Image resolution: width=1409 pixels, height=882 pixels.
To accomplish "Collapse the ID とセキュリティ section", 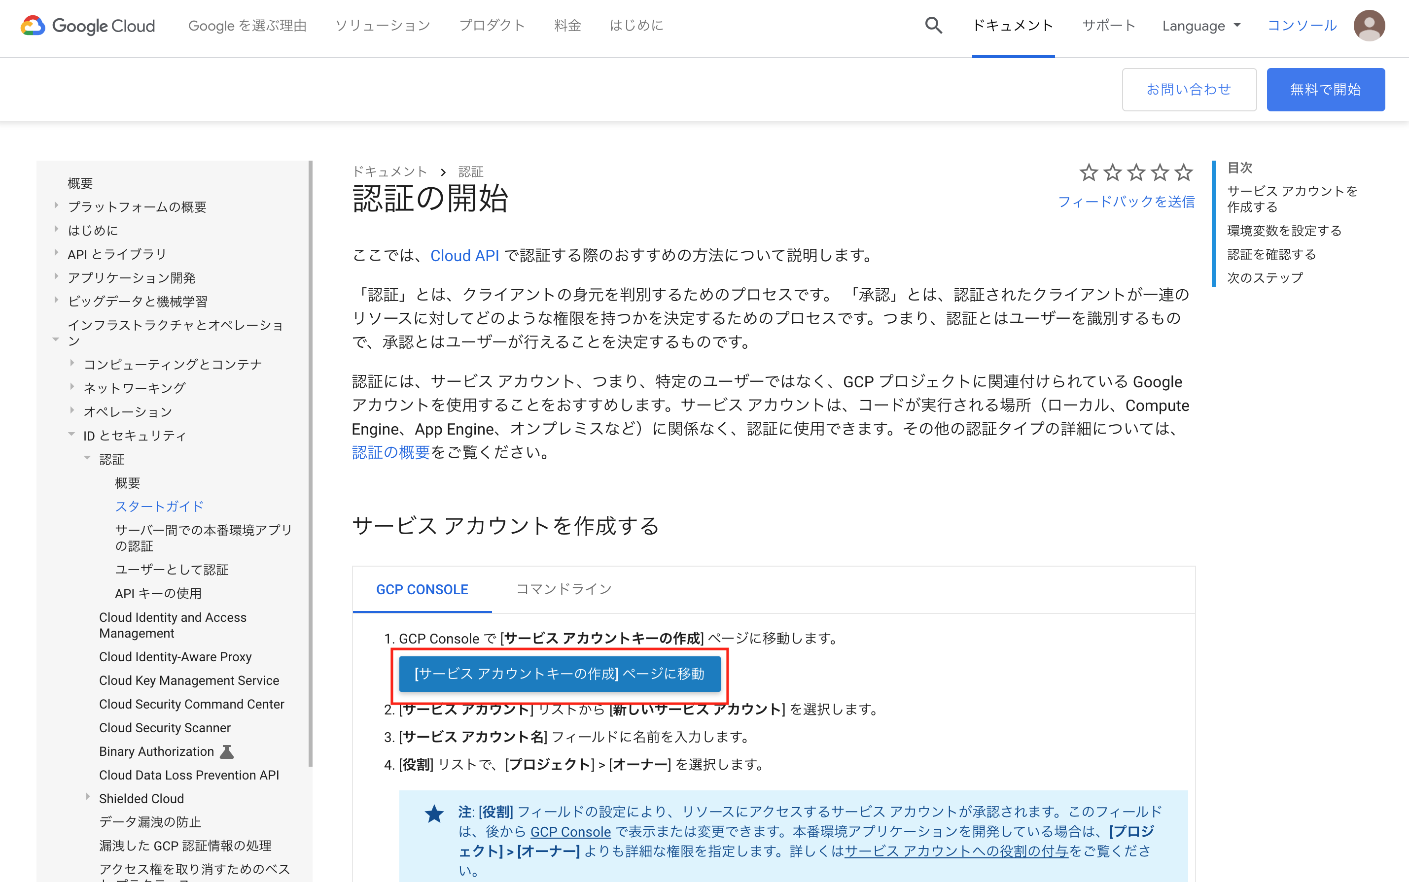I will tap(71, 434).
